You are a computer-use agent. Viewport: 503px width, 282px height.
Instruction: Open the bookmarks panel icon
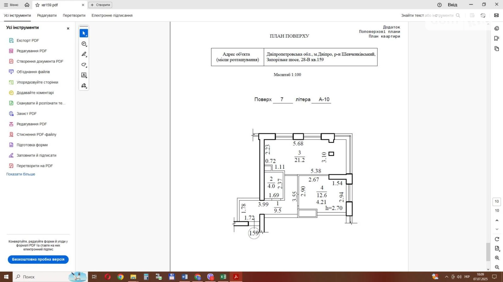coord(496,39)
